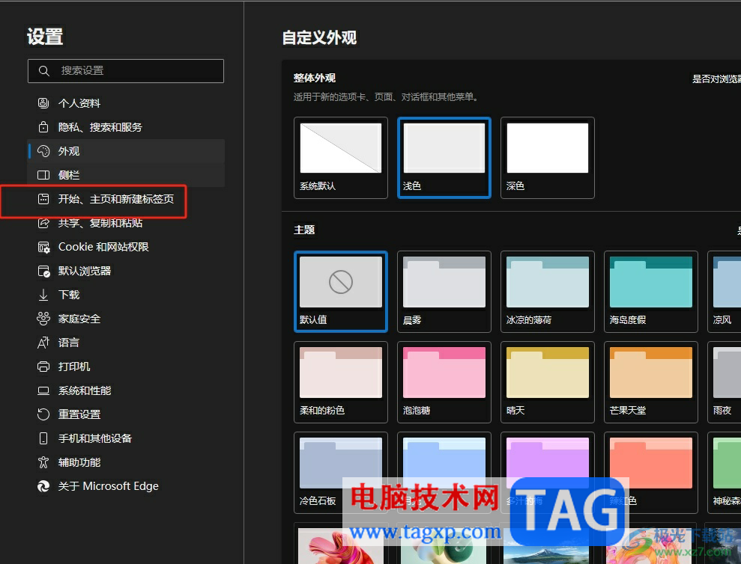Select the 海岛度假 theme
This screenshot has height=564, width=741.
651,292
